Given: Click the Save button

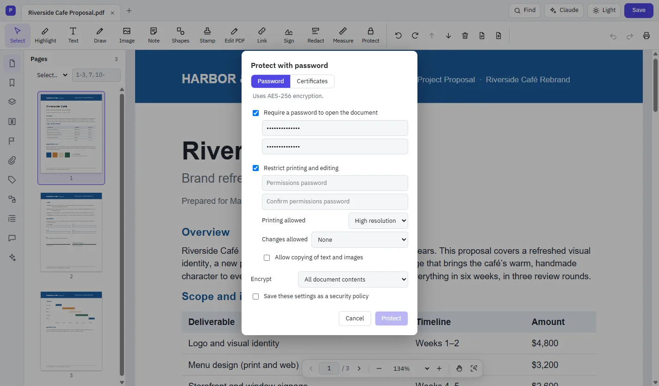Looking at the screenshot, I should pos(639,10).
